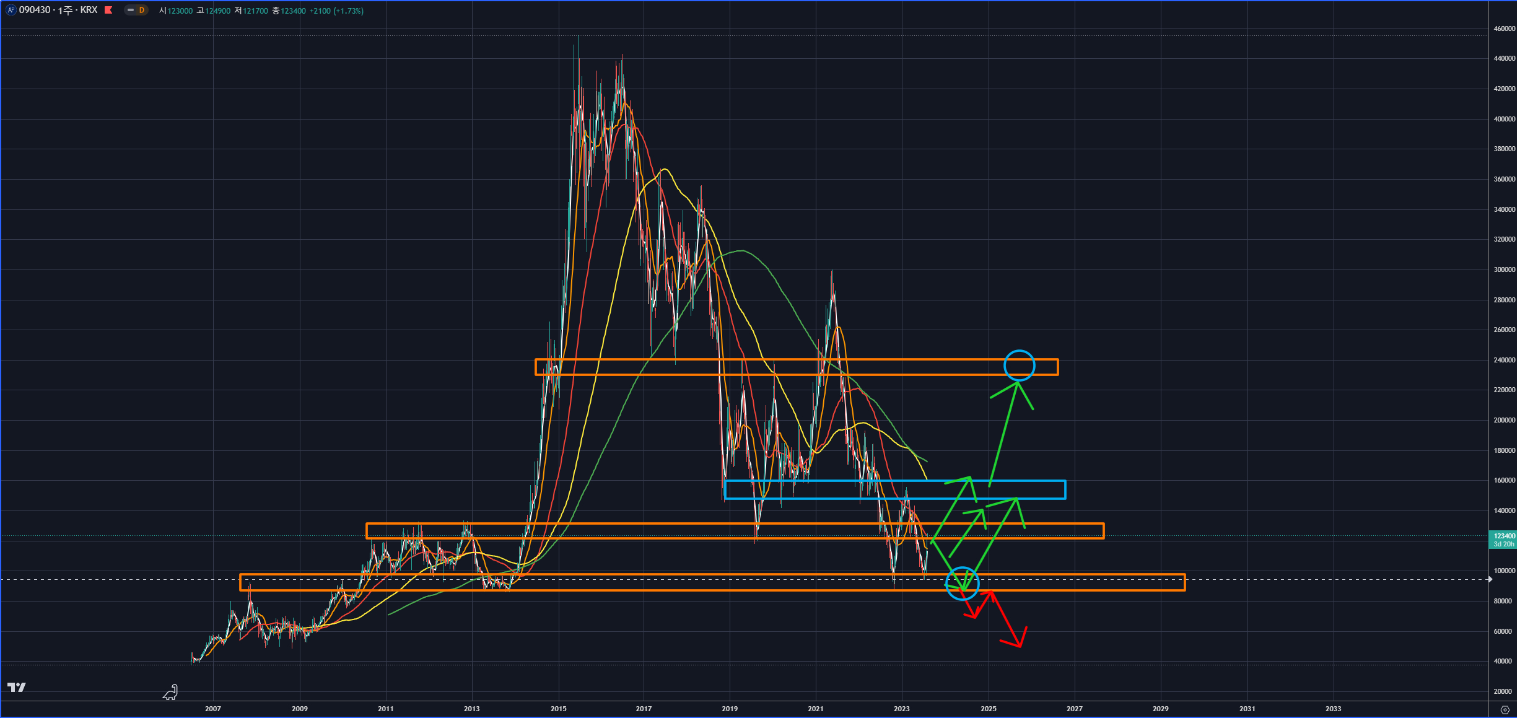
Task: Select the large green upward arrow drawing
Action: coord(1003,434)
